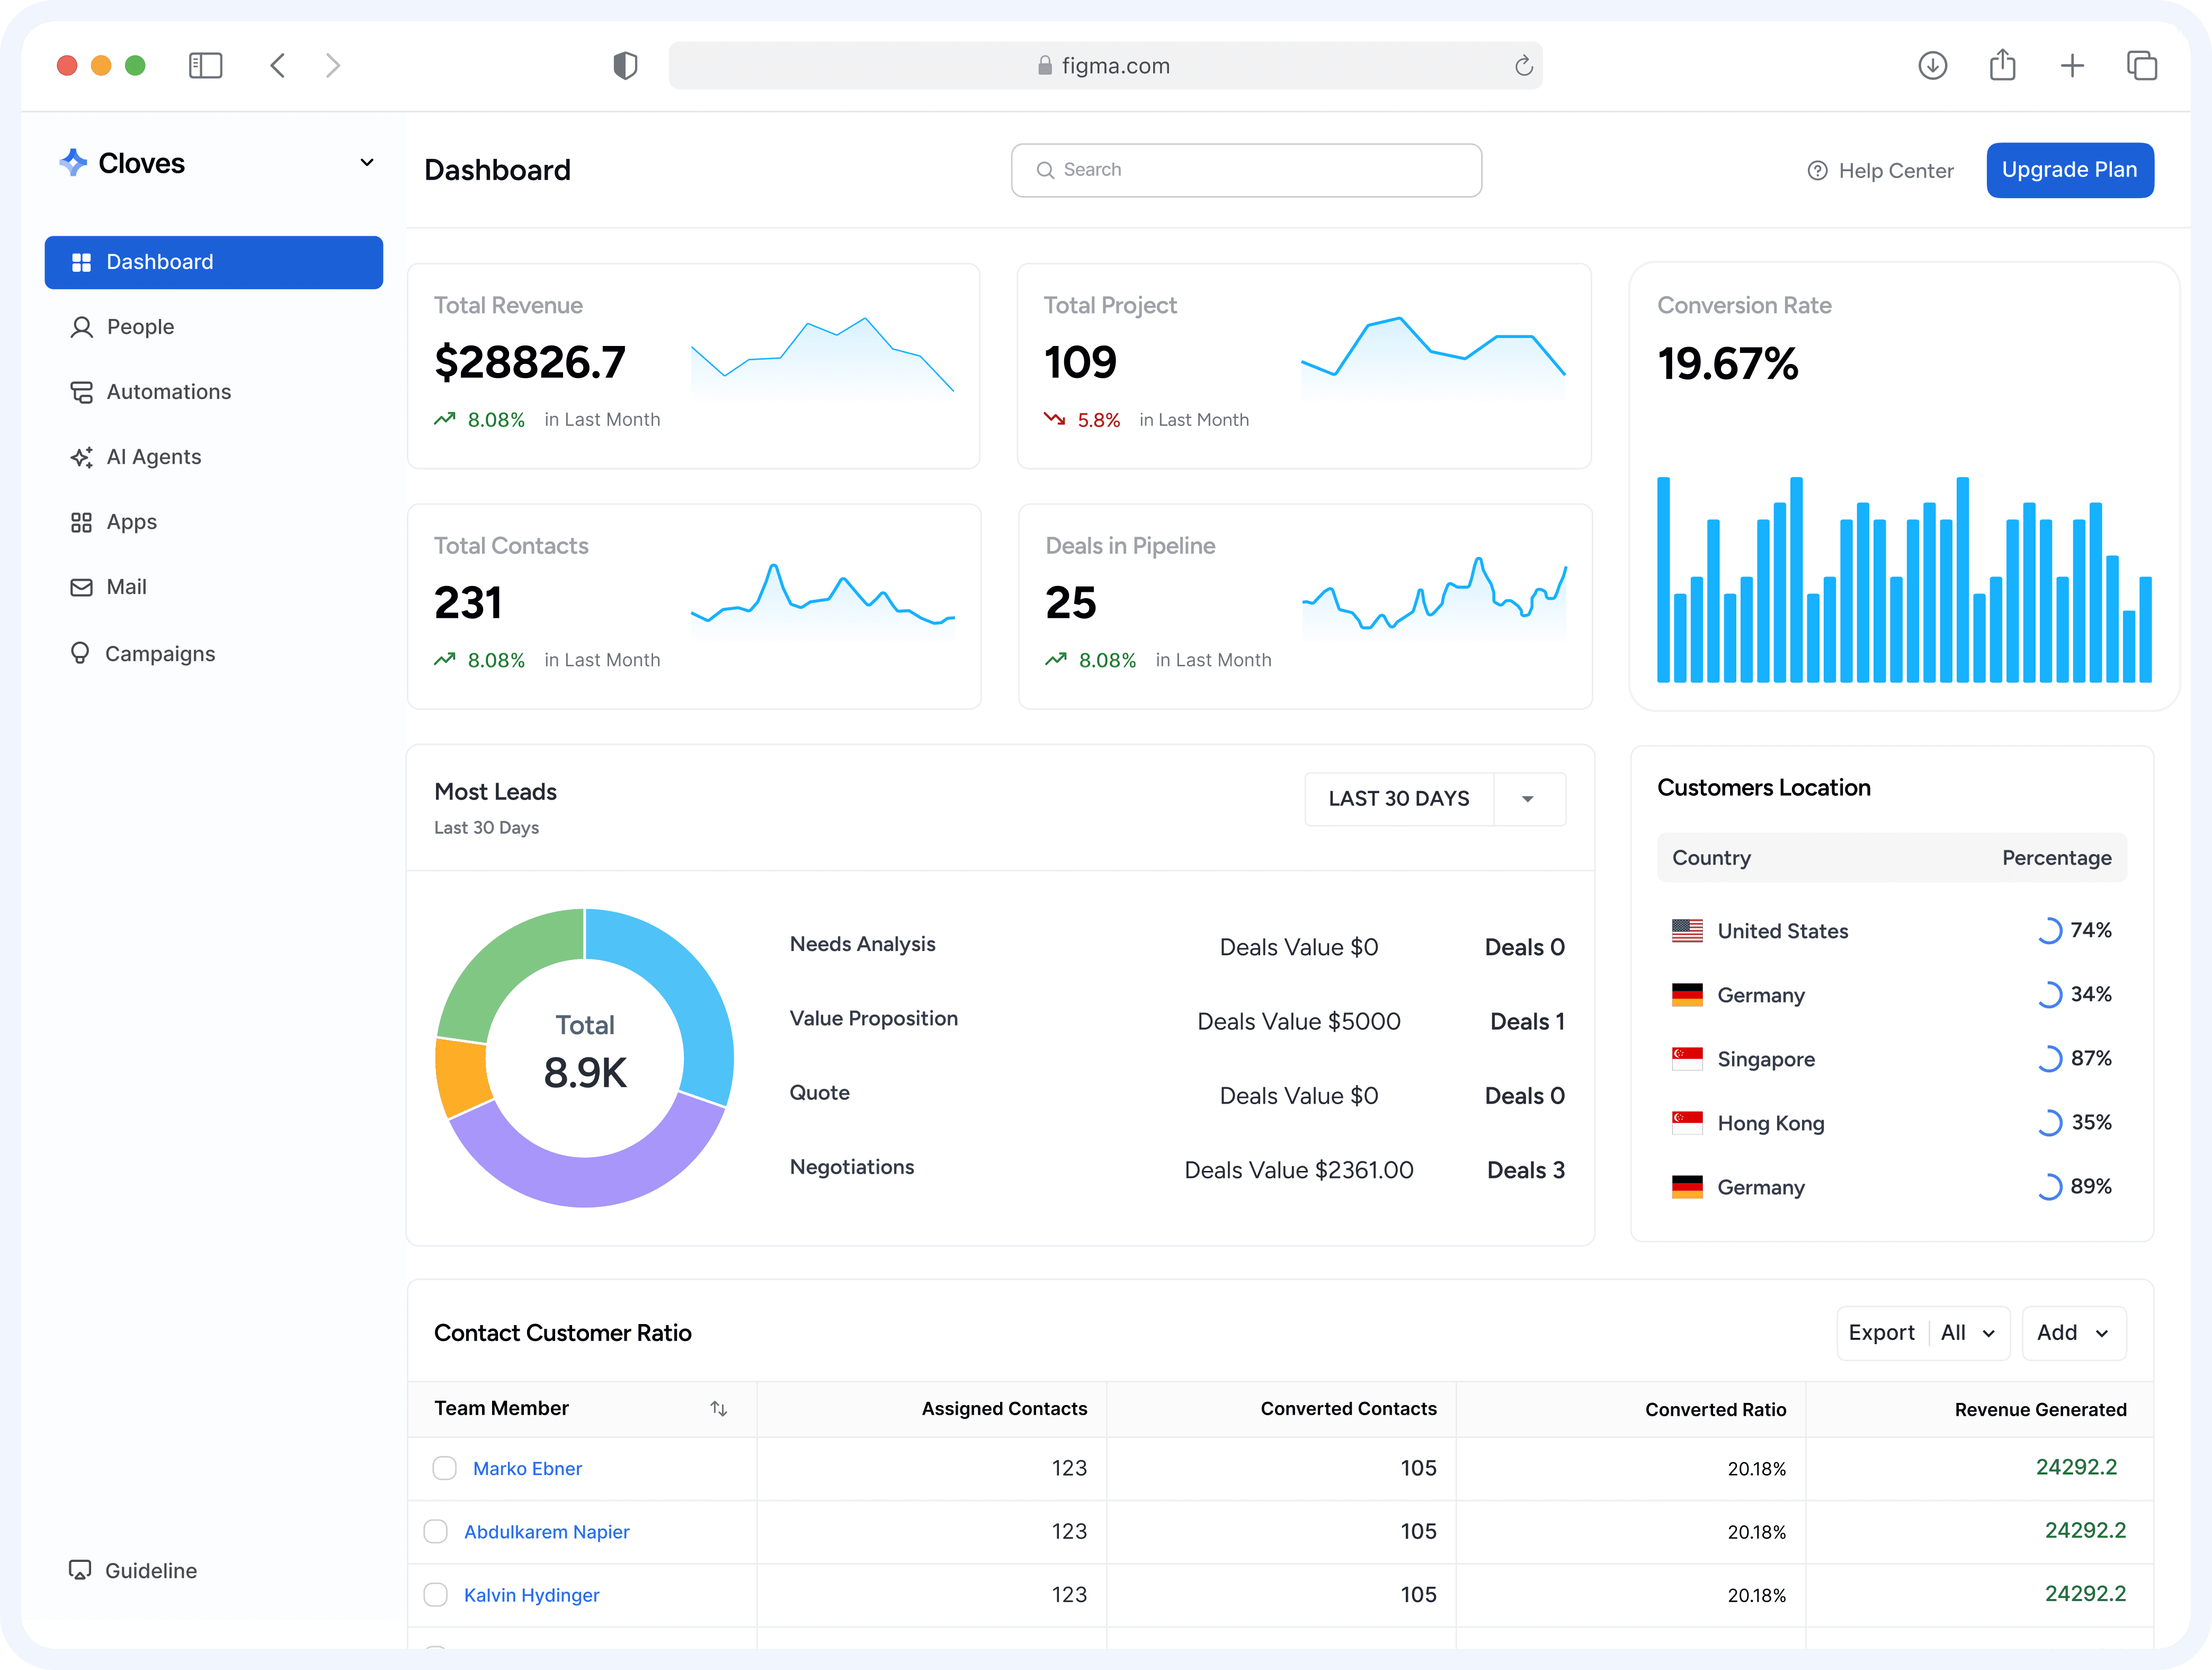
Task: Click the AI Agents sparkle icon
Action: point(82,456)
